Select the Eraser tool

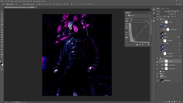tap(2, 35)
